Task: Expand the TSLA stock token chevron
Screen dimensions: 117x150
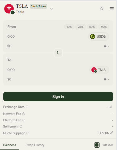Action: pyautogui.click(x=51, y=9)
